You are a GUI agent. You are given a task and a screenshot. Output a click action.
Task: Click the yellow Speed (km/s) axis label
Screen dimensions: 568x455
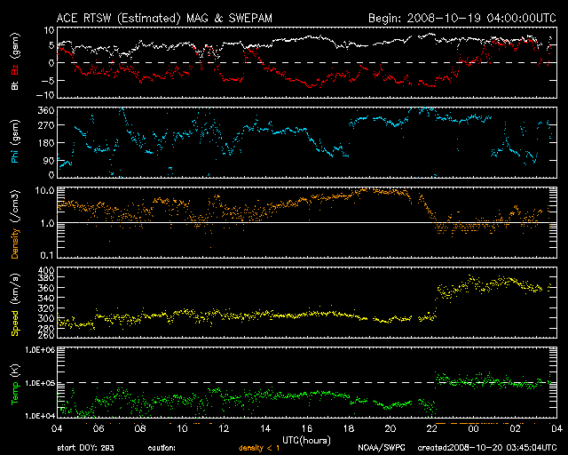pos(15,304)
